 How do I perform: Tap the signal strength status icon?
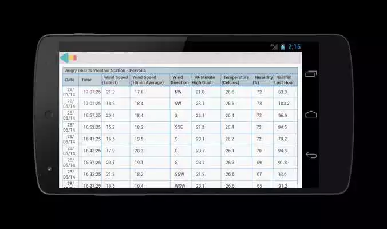point(274,46)
